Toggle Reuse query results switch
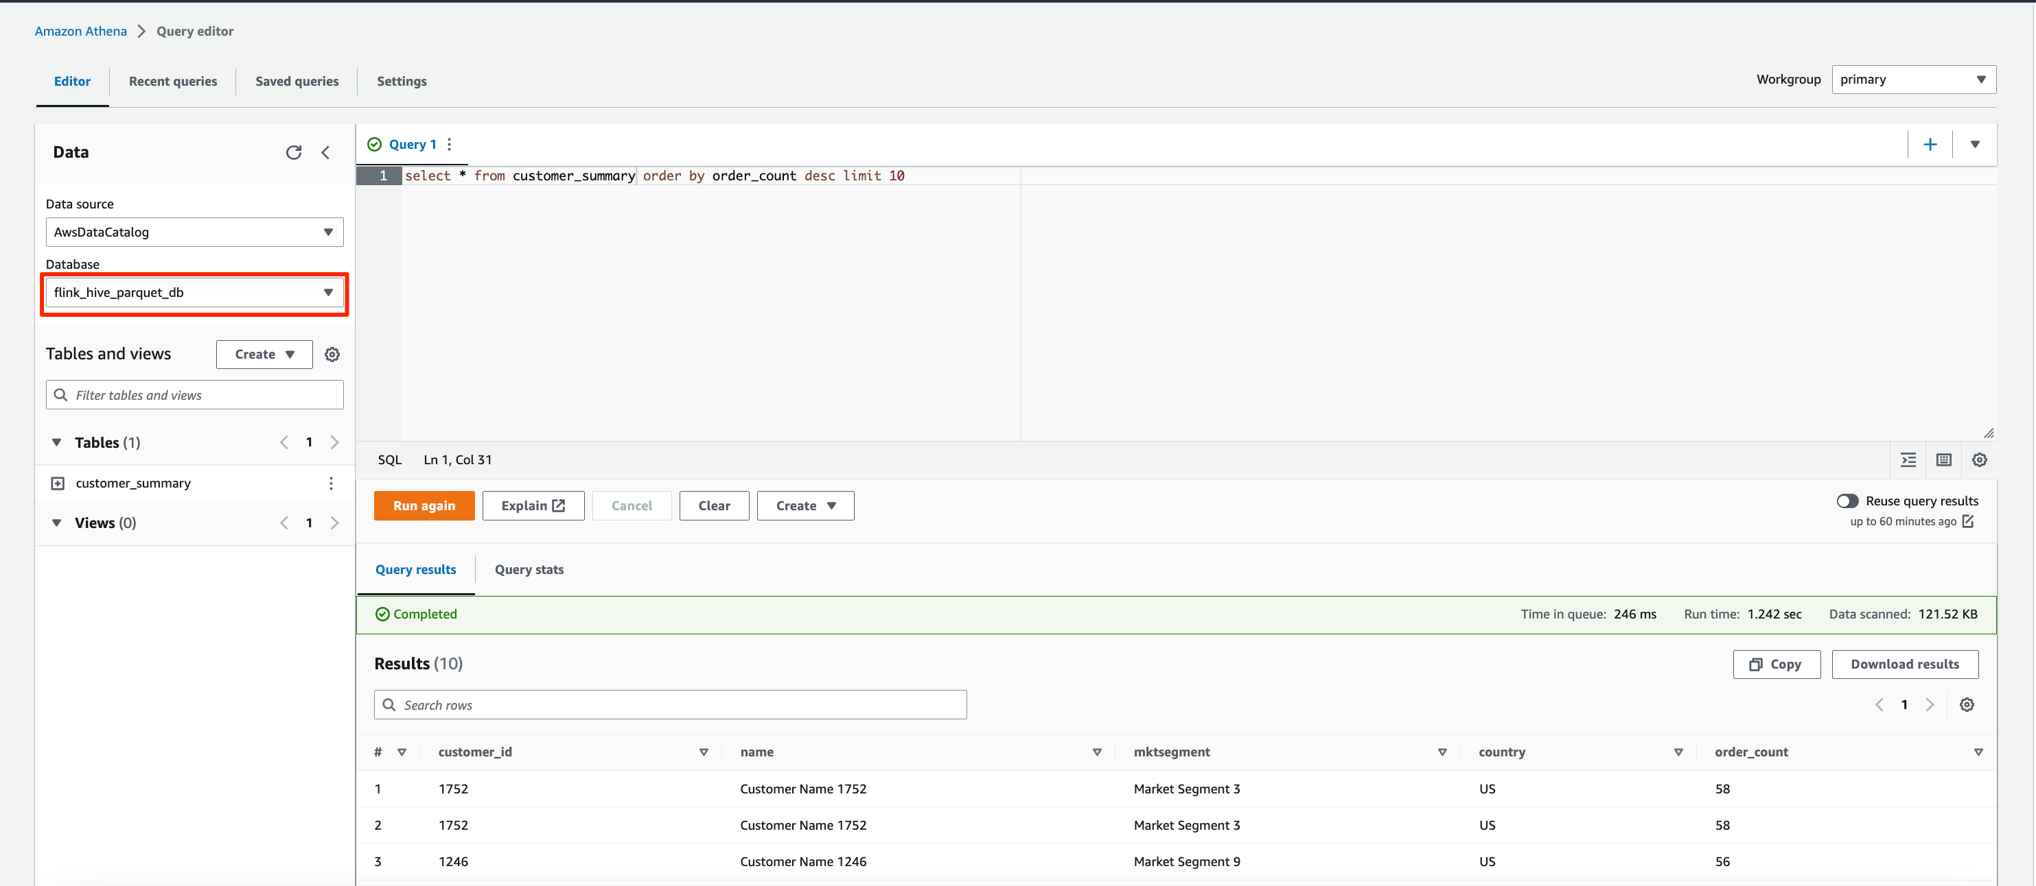Screen dimensions: 2036x886 (1847, 501)
